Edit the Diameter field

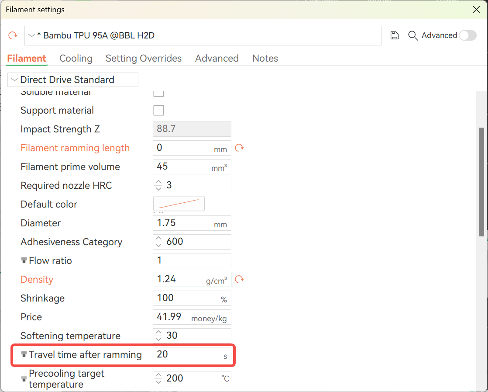click(192, 223)
